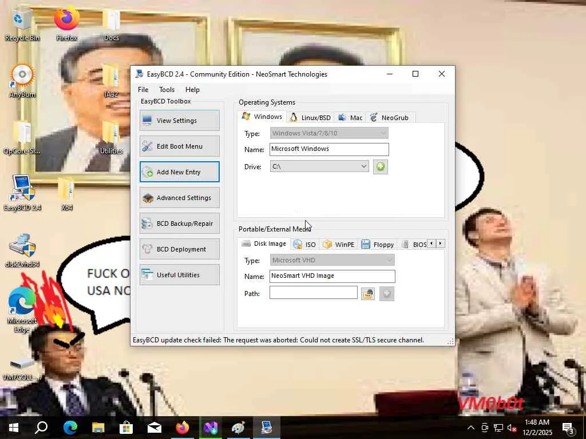Viewport: 586px width, 439px height.
Task: Open the Help menu
Action: pos(192,90)
